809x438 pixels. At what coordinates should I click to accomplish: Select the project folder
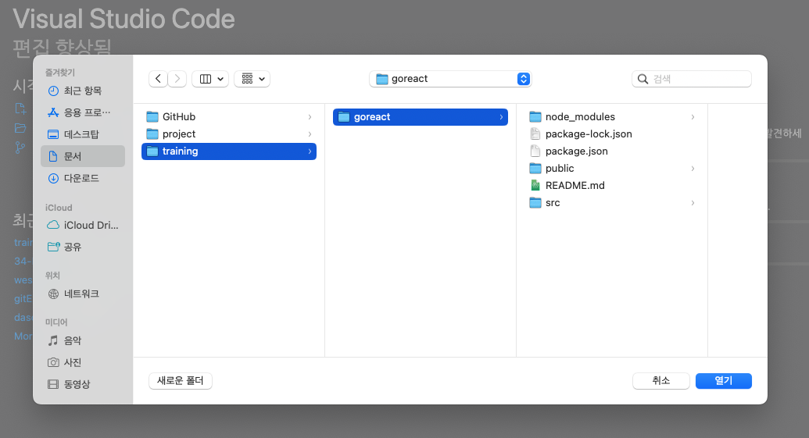tap(228, 134)
